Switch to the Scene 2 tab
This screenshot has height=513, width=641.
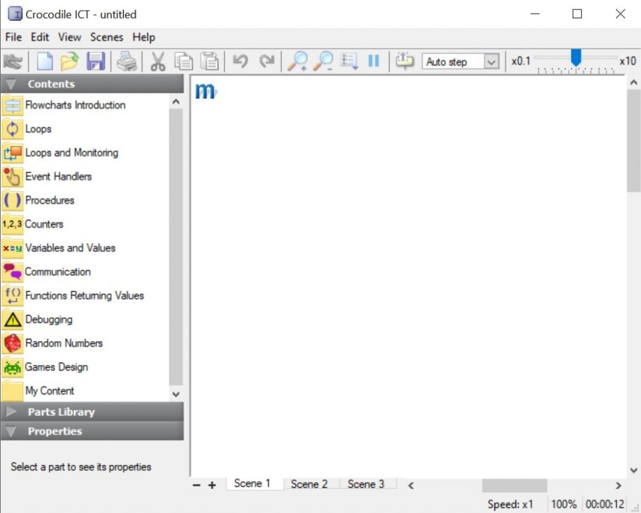pos(309,484)
